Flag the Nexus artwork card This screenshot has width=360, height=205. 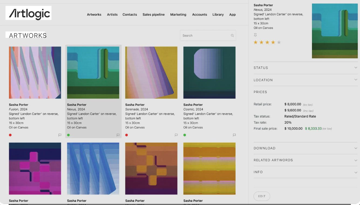pos(118,135)
